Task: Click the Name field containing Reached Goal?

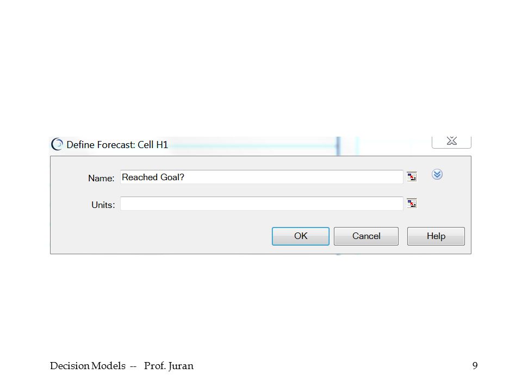Action: click(262, 177)
